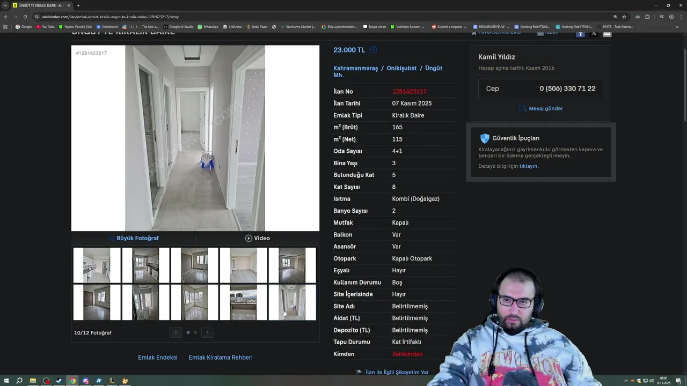Go to previous thumbnail page arrow
Screen dimensions: 687x386
(176, 332)
